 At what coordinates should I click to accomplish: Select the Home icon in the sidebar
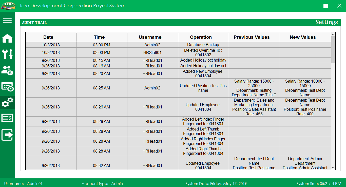(7, 38)
